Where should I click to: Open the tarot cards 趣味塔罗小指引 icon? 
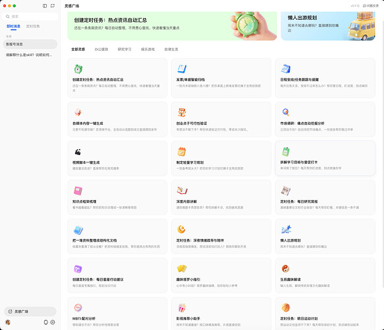pyautogui.click(x=182, y=269)
